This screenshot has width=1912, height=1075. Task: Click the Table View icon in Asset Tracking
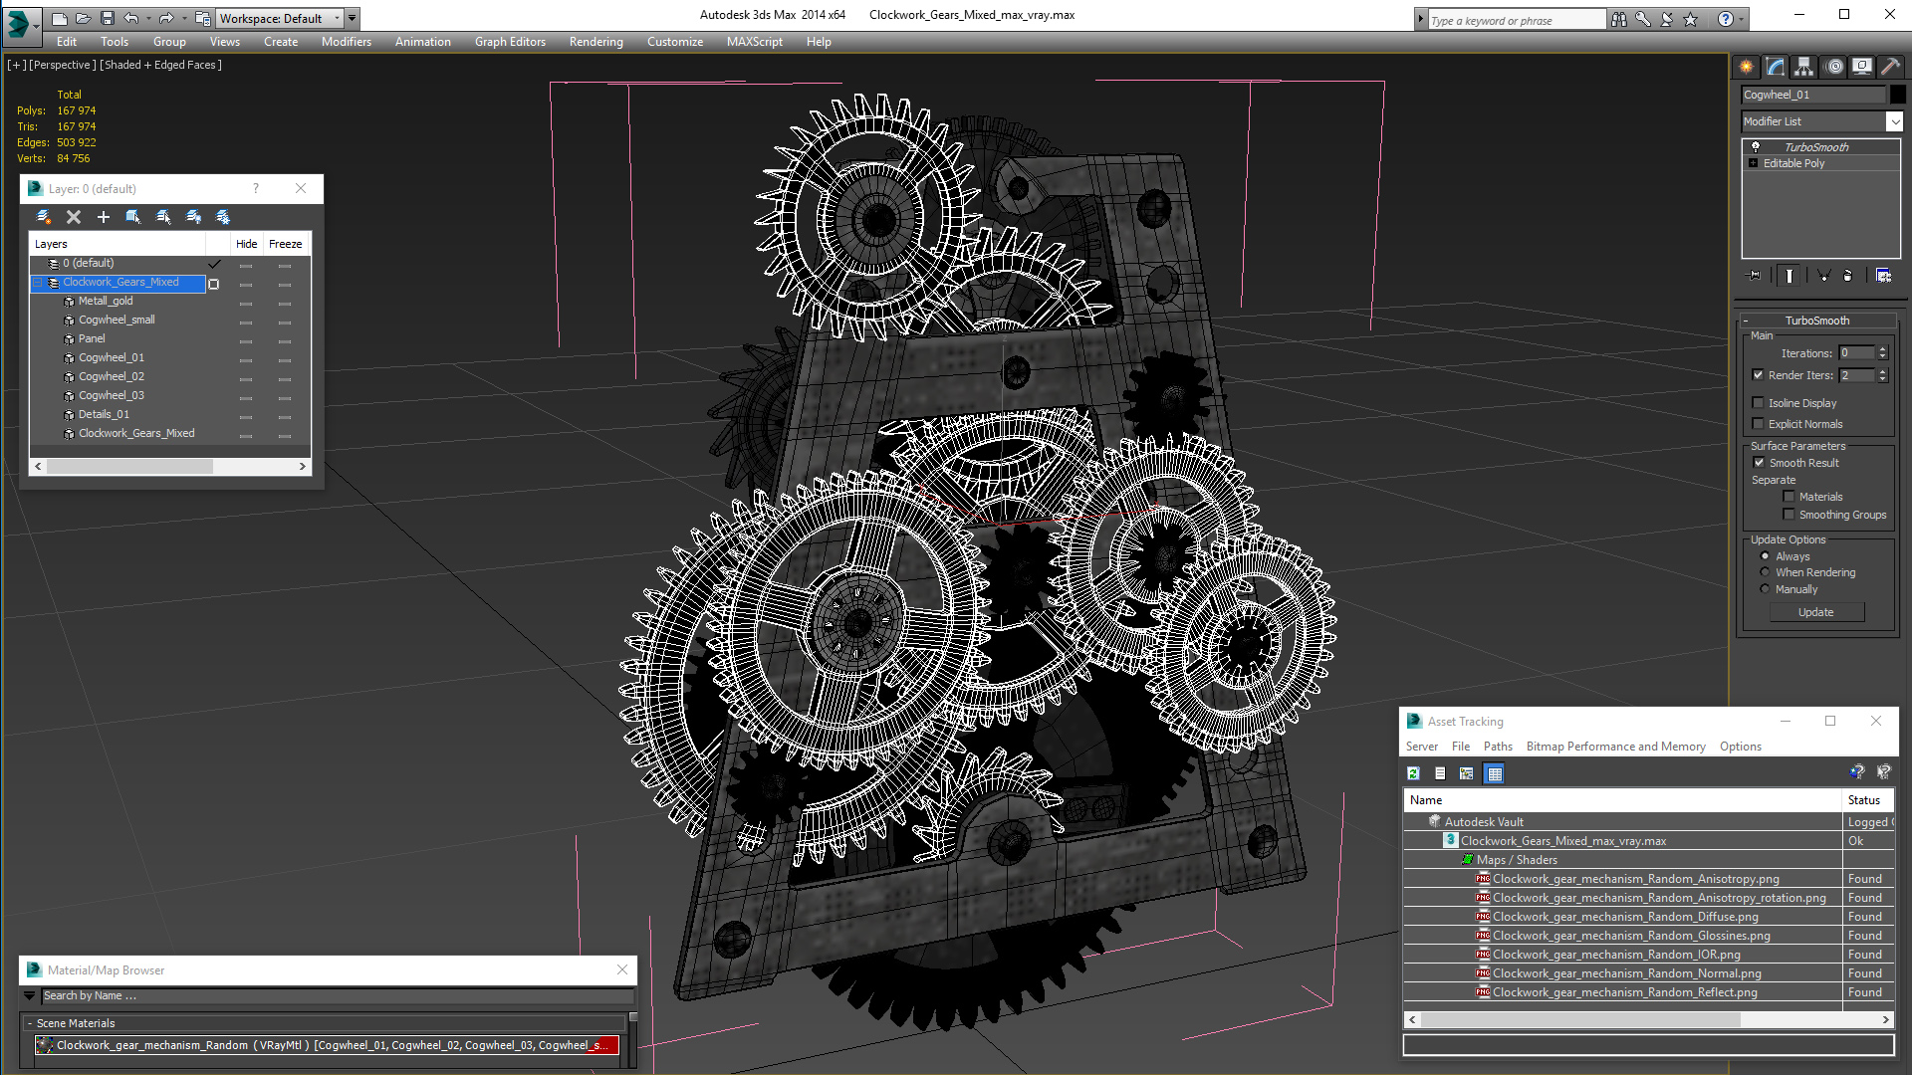[x=1494, y=773]
